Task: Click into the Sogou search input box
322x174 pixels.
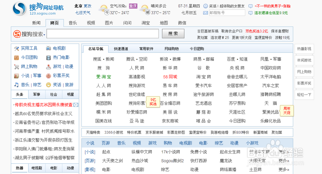Action: [x=103, y=34]
